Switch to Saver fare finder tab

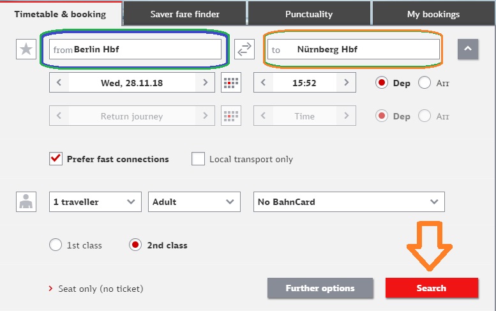[184, 14]
